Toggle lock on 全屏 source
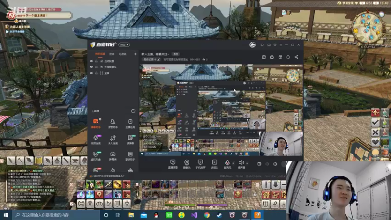 [x=96, y=73]
